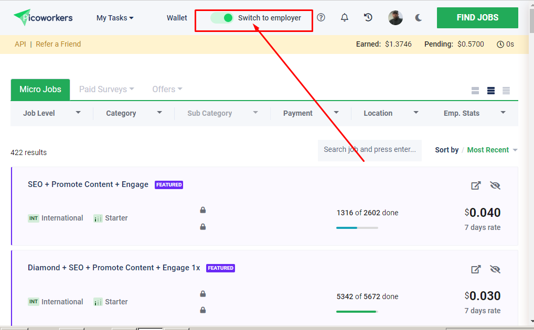Click the 1316 of 2602 progress bar
Image resolution: width=534 pixels, height=330 pixels.
(357, 228)
